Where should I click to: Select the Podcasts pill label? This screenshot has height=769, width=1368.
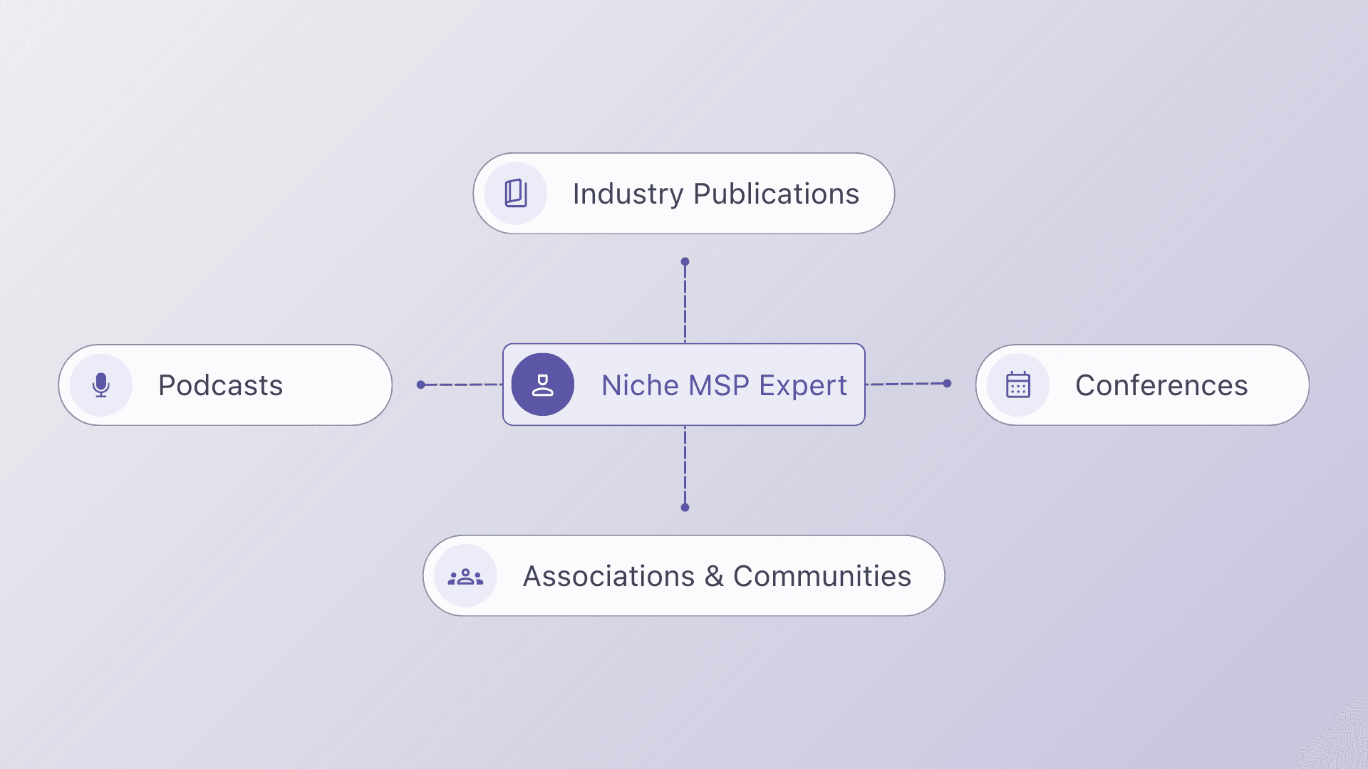click(220, 385)
